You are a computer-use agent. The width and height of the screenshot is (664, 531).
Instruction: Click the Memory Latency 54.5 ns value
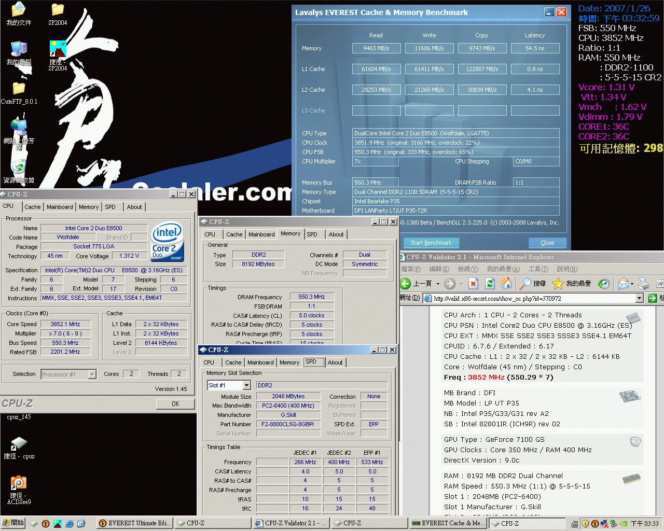pyautogui.click(x=535, y=48)
